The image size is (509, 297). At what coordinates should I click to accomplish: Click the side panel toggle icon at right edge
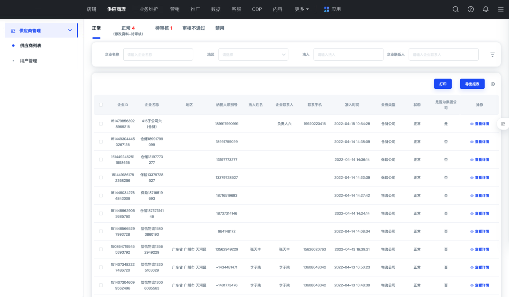point(503,124)
